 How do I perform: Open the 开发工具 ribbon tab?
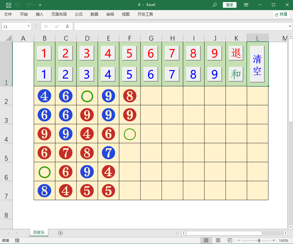click(145, 14)
